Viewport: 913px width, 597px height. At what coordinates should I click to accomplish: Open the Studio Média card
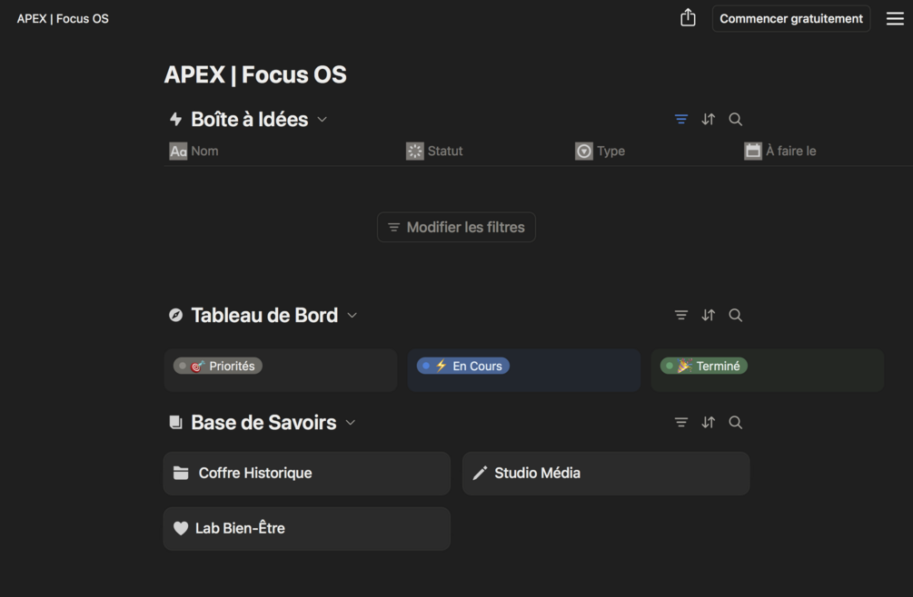[606, 474]
